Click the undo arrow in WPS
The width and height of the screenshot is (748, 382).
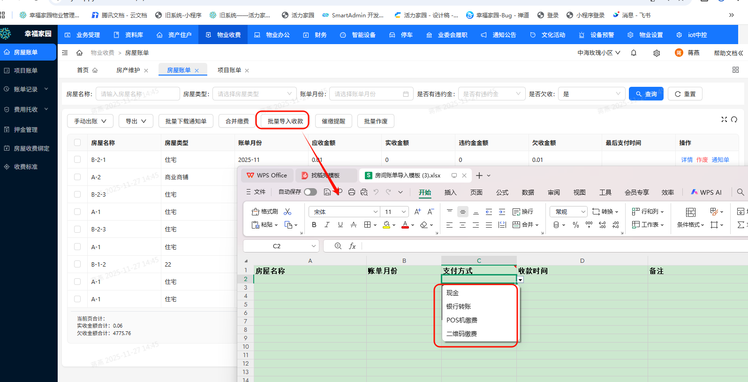click(376, 192)
